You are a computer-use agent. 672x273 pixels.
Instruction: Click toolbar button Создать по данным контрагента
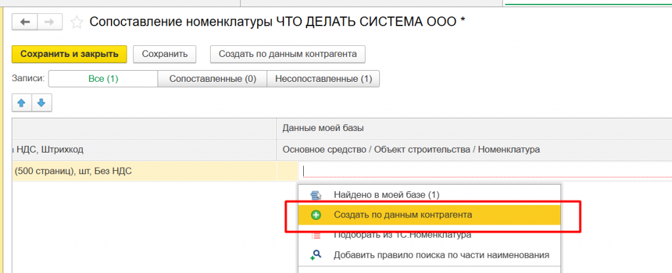287,54
